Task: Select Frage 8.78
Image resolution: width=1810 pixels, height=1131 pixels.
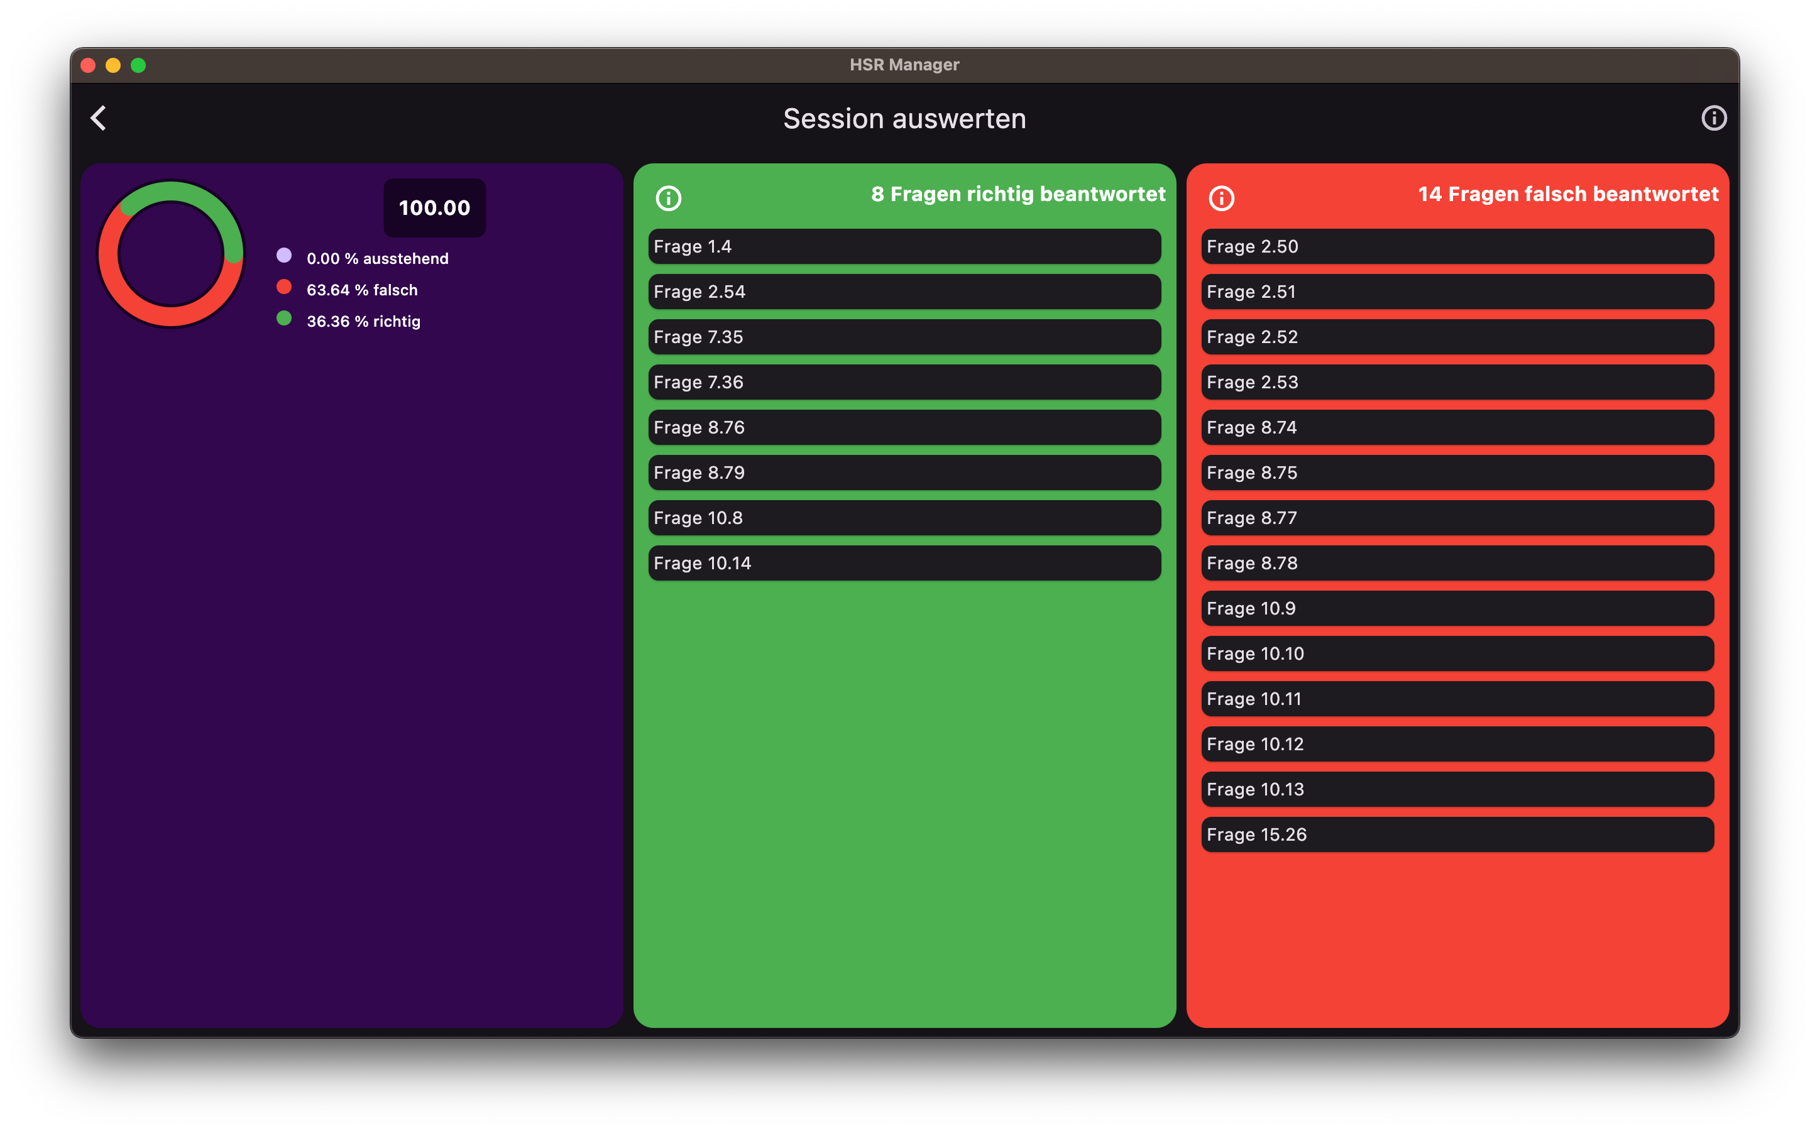Action: (x=1457, y=563)
